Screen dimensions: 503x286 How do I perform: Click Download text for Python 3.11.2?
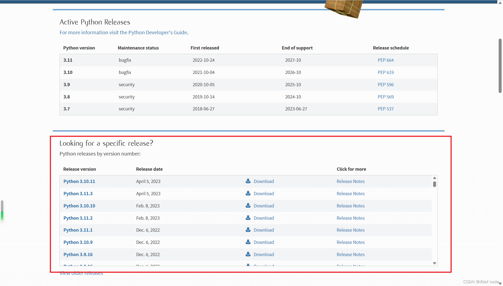(x=264, y=218)
